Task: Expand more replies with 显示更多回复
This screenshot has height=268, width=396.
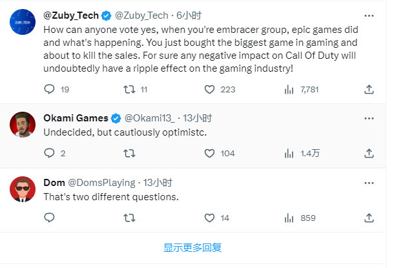Action: tap(193, 247)
